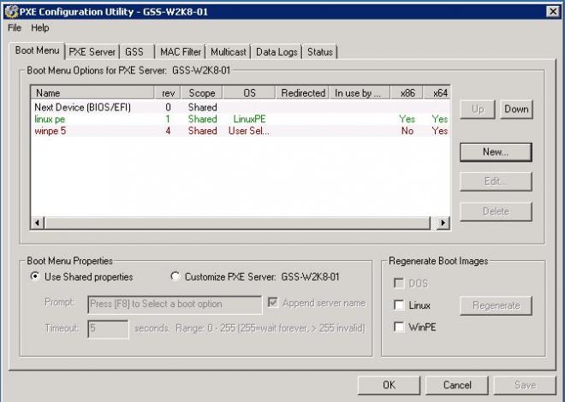Viewport: 565px width, 402px height.
Task: Switch to the PXE Server tab
Action: (x=92, y=52)
